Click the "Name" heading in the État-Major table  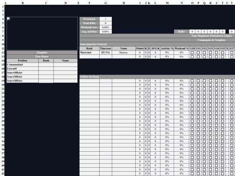65,60
